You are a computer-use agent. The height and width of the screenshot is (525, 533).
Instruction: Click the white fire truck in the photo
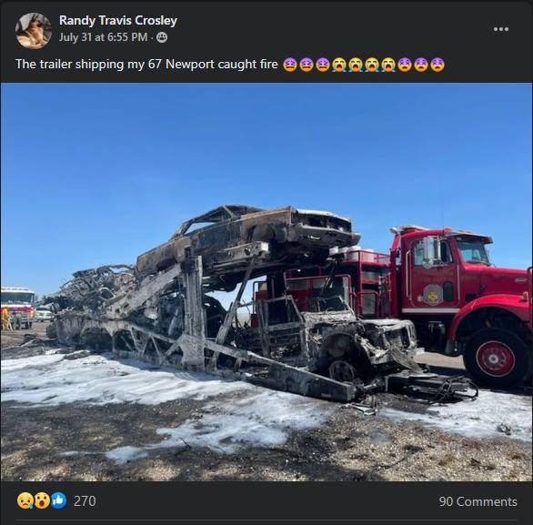tap(17, 306)
